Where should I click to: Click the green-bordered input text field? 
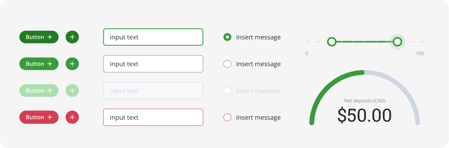point(153,37)
